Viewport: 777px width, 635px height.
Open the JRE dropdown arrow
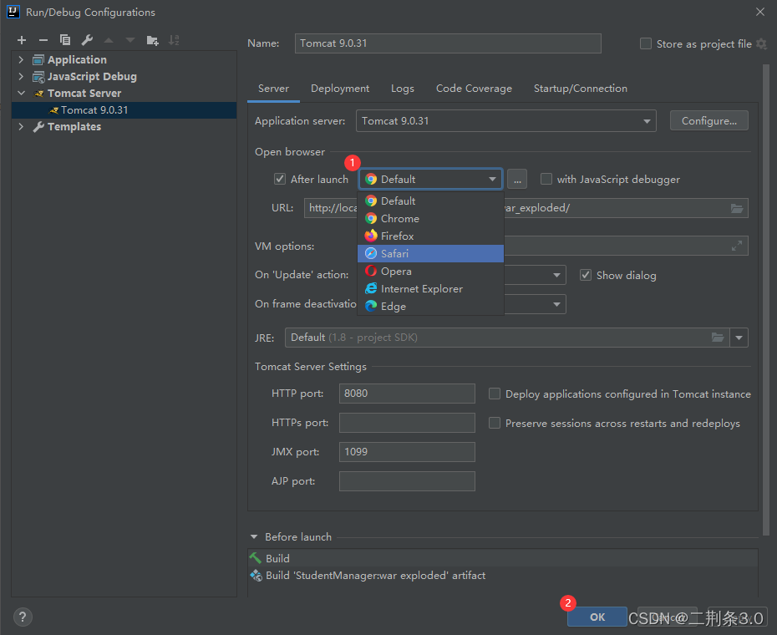(x=739, y=338)
